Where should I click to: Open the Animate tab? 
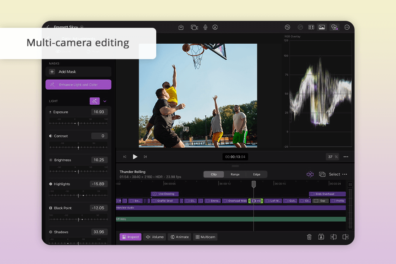[x=179, y=237]
